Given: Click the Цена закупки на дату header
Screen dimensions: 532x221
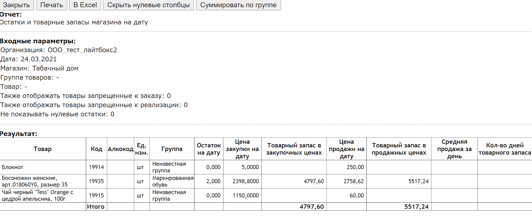Looking at the screenshot, I should (x=242, y=149).
